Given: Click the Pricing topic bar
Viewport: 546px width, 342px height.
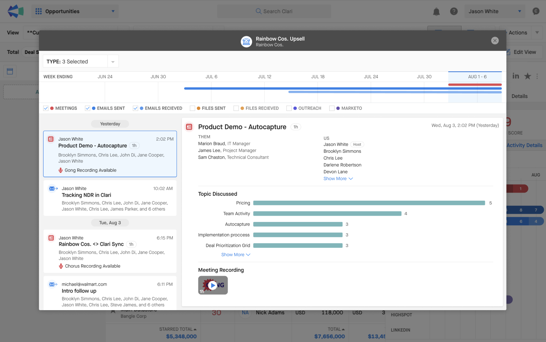Looking at the screenshot, I should (x=369, y=203).
